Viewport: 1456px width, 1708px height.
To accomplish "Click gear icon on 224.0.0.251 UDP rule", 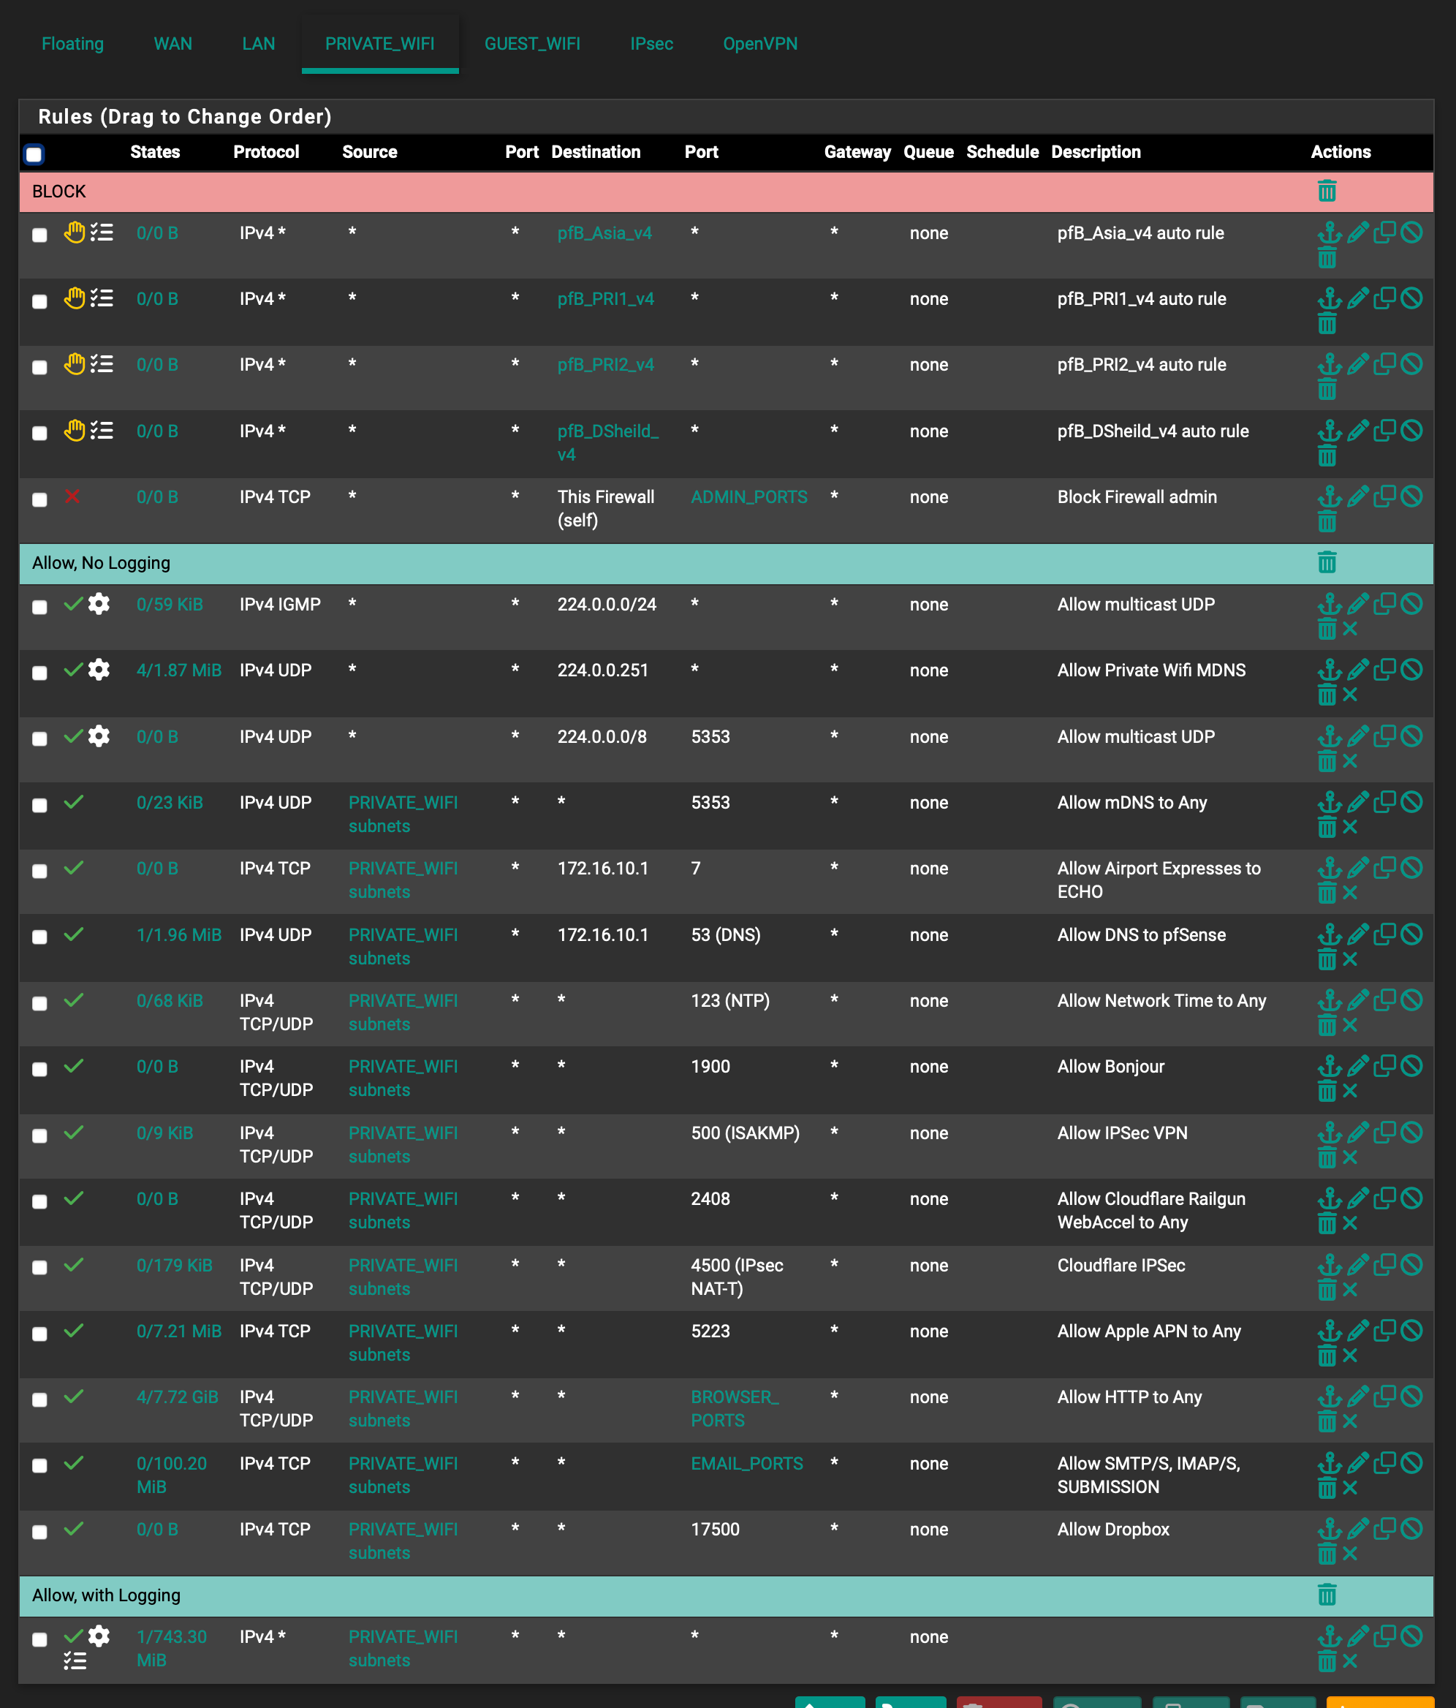I will point(99,670).
